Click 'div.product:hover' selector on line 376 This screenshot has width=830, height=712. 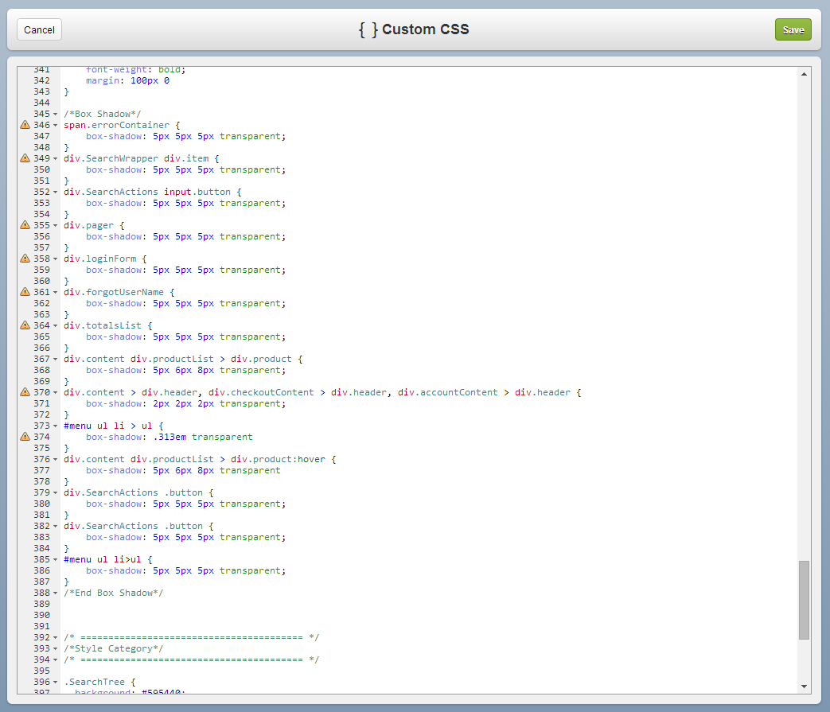[x=278, y=458]
